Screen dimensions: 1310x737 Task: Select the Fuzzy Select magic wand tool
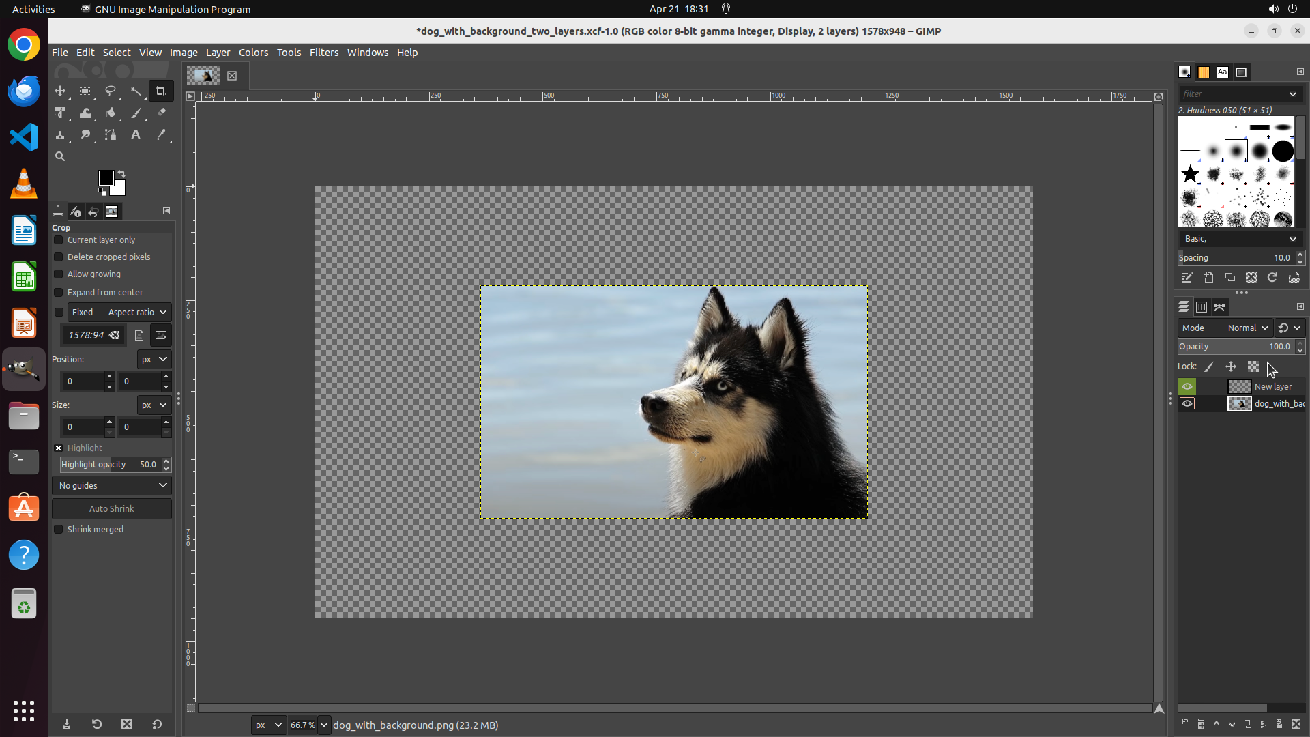point(136,91)
